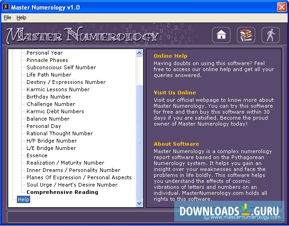Choose Soul Urge / Heart's Desire Number
This screenshot has height=226, width=289.
tap(72, 185)
